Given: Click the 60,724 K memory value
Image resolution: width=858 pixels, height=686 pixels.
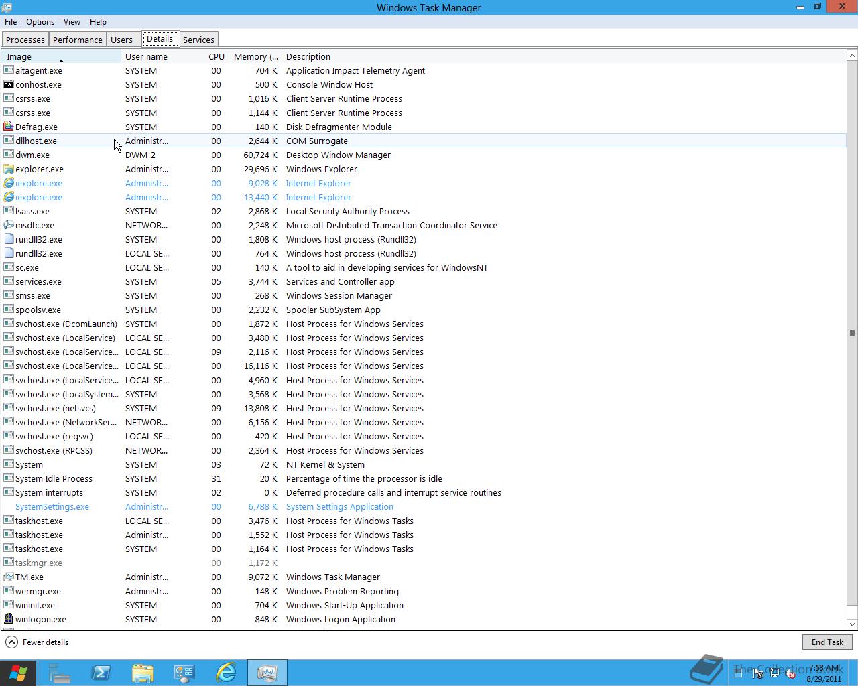Looking at the screenshot, I should (260, 155).
